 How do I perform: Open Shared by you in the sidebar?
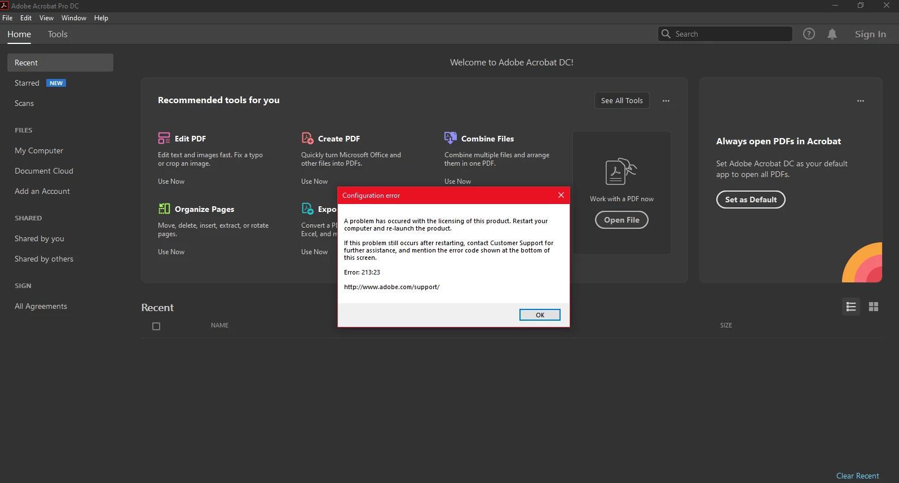click(x=39, y=238)
